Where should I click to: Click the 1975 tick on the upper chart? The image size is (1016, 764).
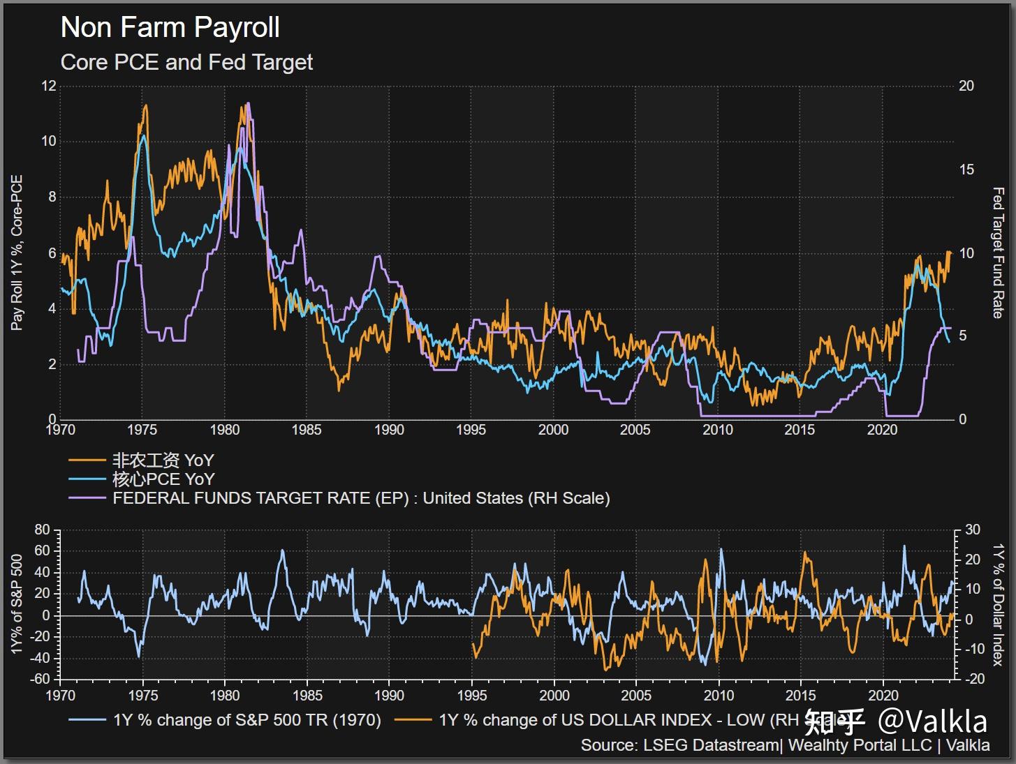coord(142,430)
